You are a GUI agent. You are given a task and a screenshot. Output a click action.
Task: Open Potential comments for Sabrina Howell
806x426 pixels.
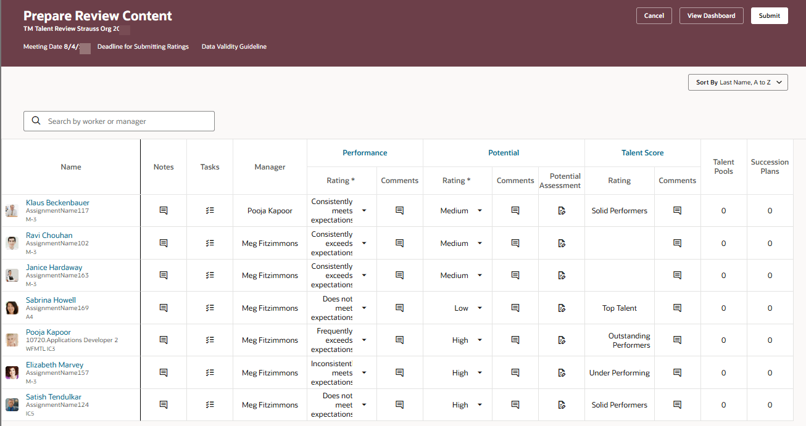(515, 308)
